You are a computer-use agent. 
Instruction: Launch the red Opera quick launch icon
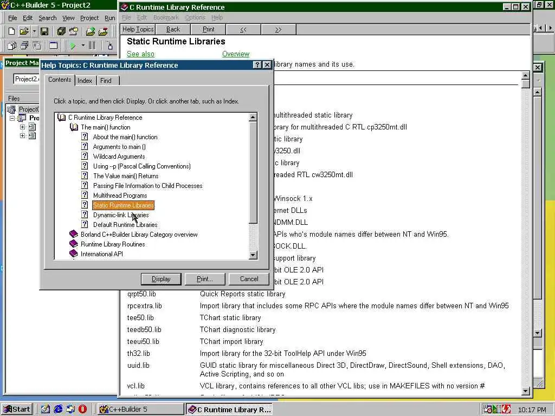point(82,409)
